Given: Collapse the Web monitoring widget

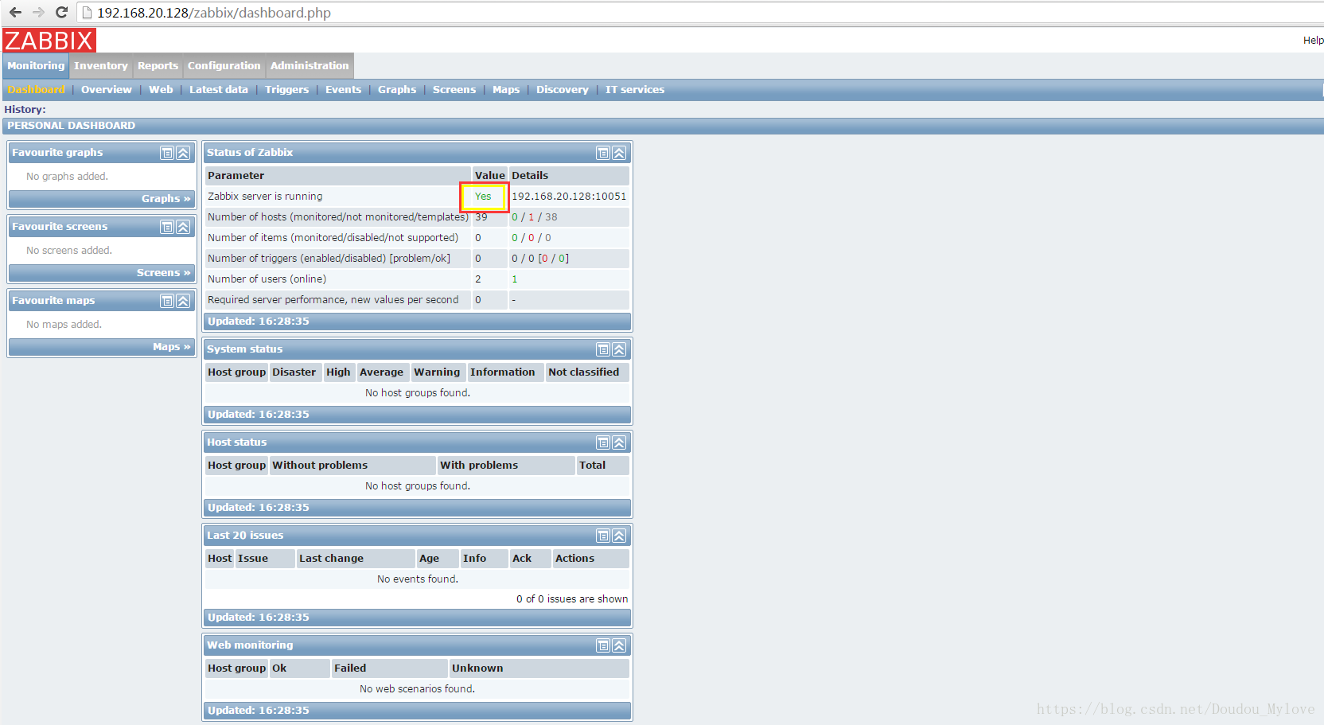Looking at the screenshot, I should pyautogui.click(x=619, y=645).
